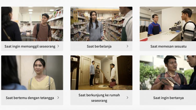
Task: Click the chevron next to 'Saat berbelanja'
Action: pyautogui.click(x=127, y=46)
